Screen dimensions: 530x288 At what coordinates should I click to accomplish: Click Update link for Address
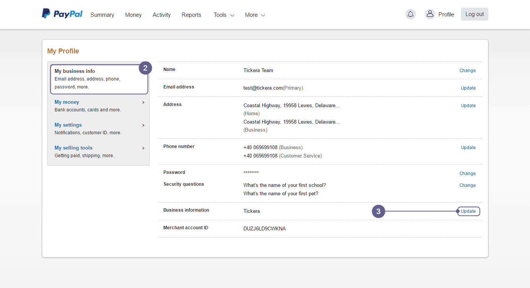click(468, 106)
